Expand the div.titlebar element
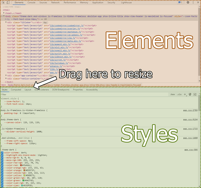 (x=6, y=22)
